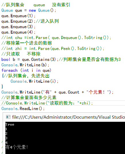Click the code line 'que.Enqueue(4);'
The image size is (125, 154).
(18, 32)
